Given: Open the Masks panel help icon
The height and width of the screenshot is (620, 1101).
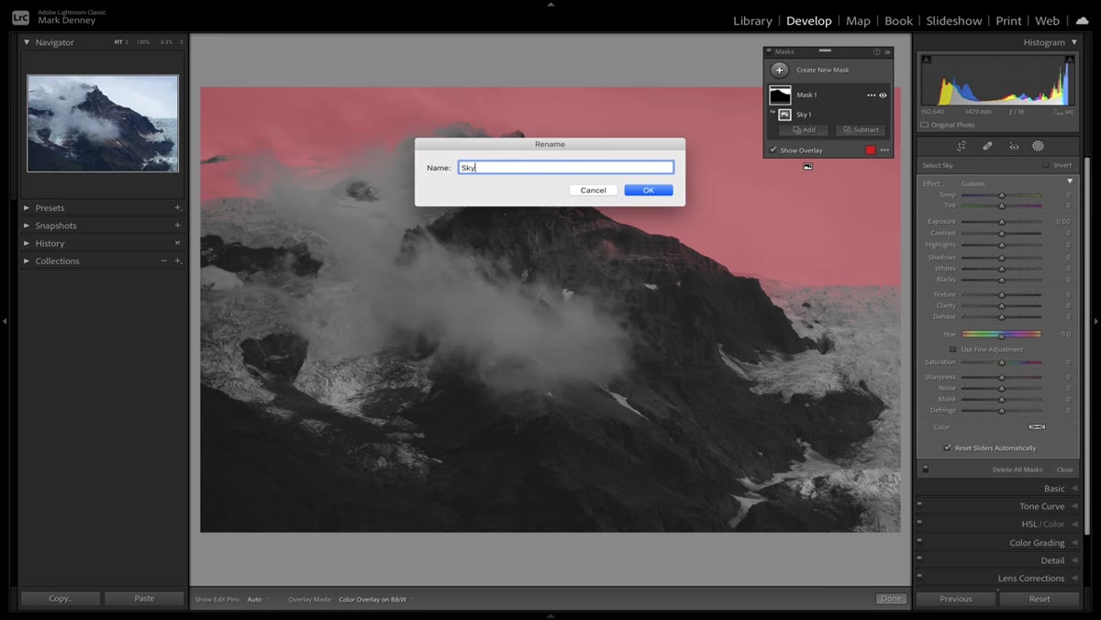Looking at the screenshot, I should click(x=876, y=52).
